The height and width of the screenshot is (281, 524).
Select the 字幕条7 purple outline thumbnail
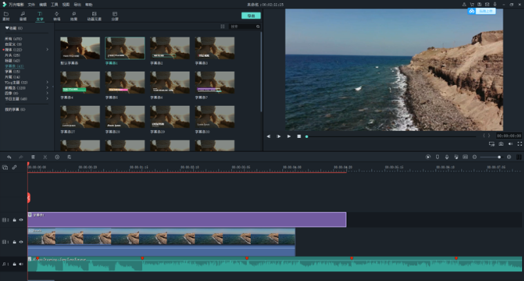[215, 82]
